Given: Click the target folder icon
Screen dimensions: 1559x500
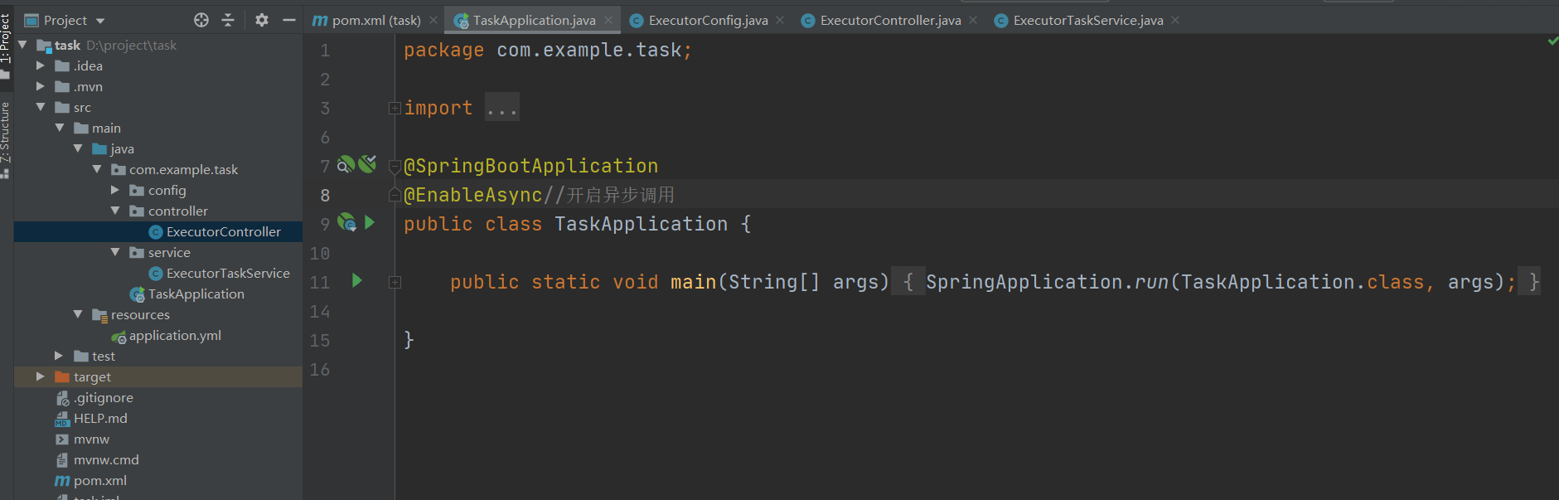Looking at the screenshot, I should (x=62, y=376).
